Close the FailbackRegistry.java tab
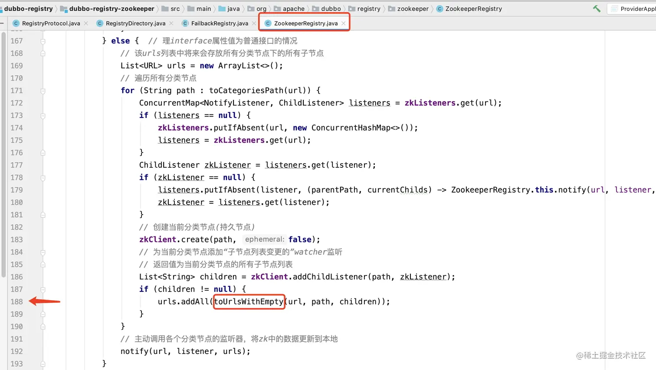The image size is (656, 370). tap(254, 23)
